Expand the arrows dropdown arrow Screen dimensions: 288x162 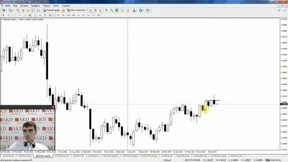click(53, 15)
